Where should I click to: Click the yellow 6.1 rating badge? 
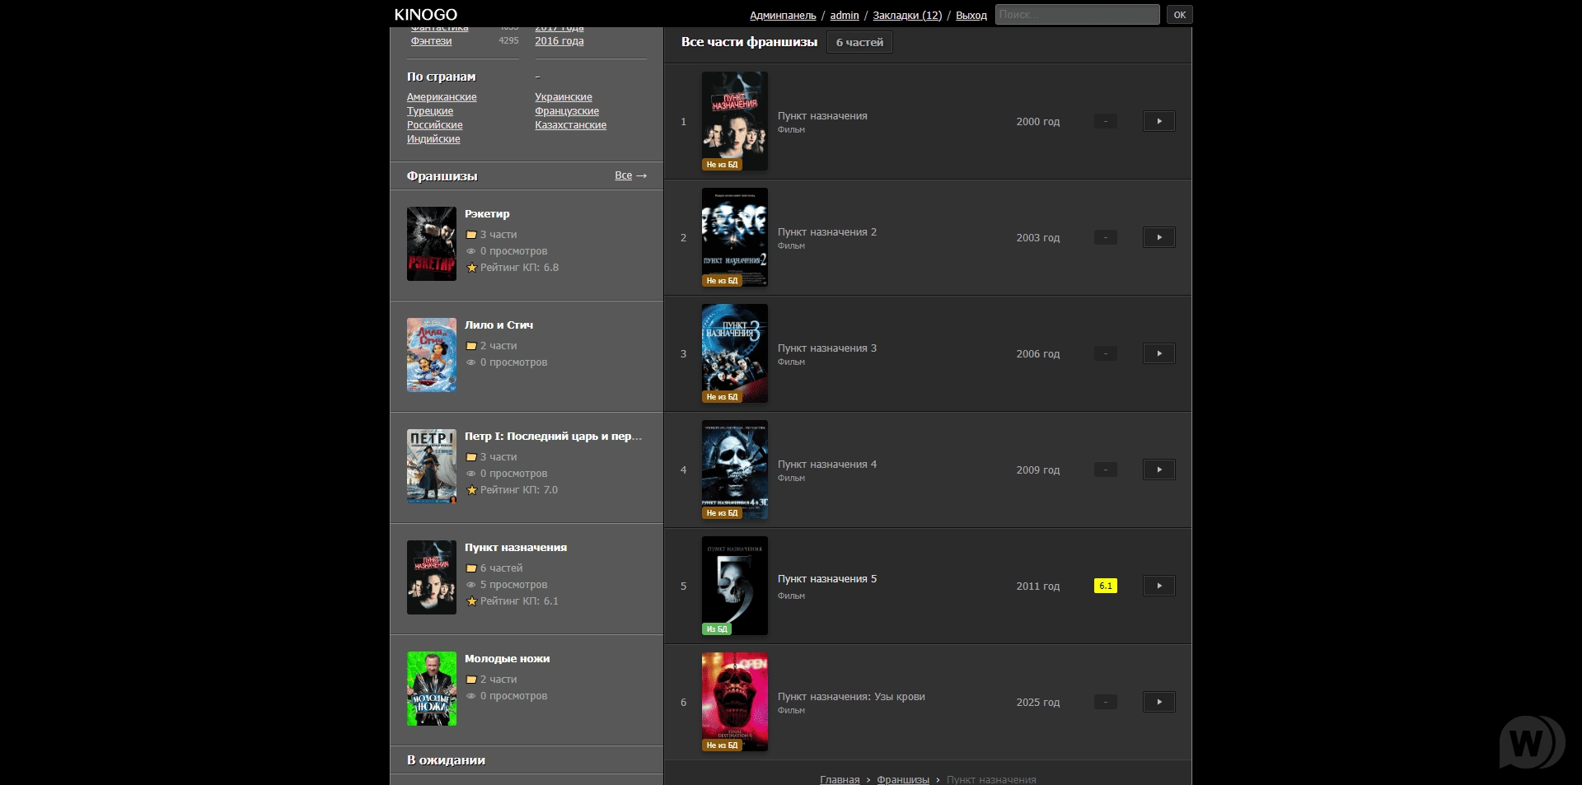(x=1105, y=586)
